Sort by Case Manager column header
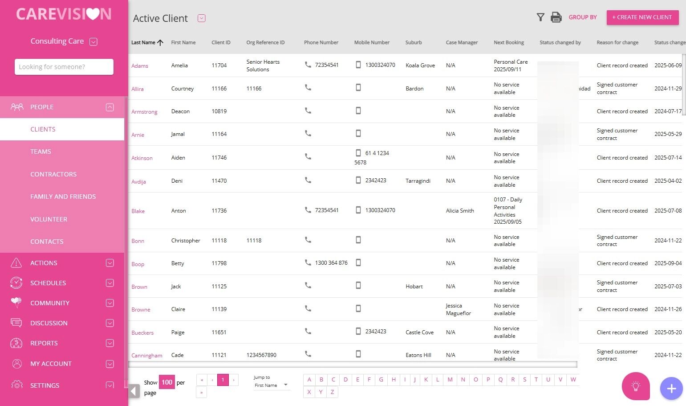 (462, 42)
